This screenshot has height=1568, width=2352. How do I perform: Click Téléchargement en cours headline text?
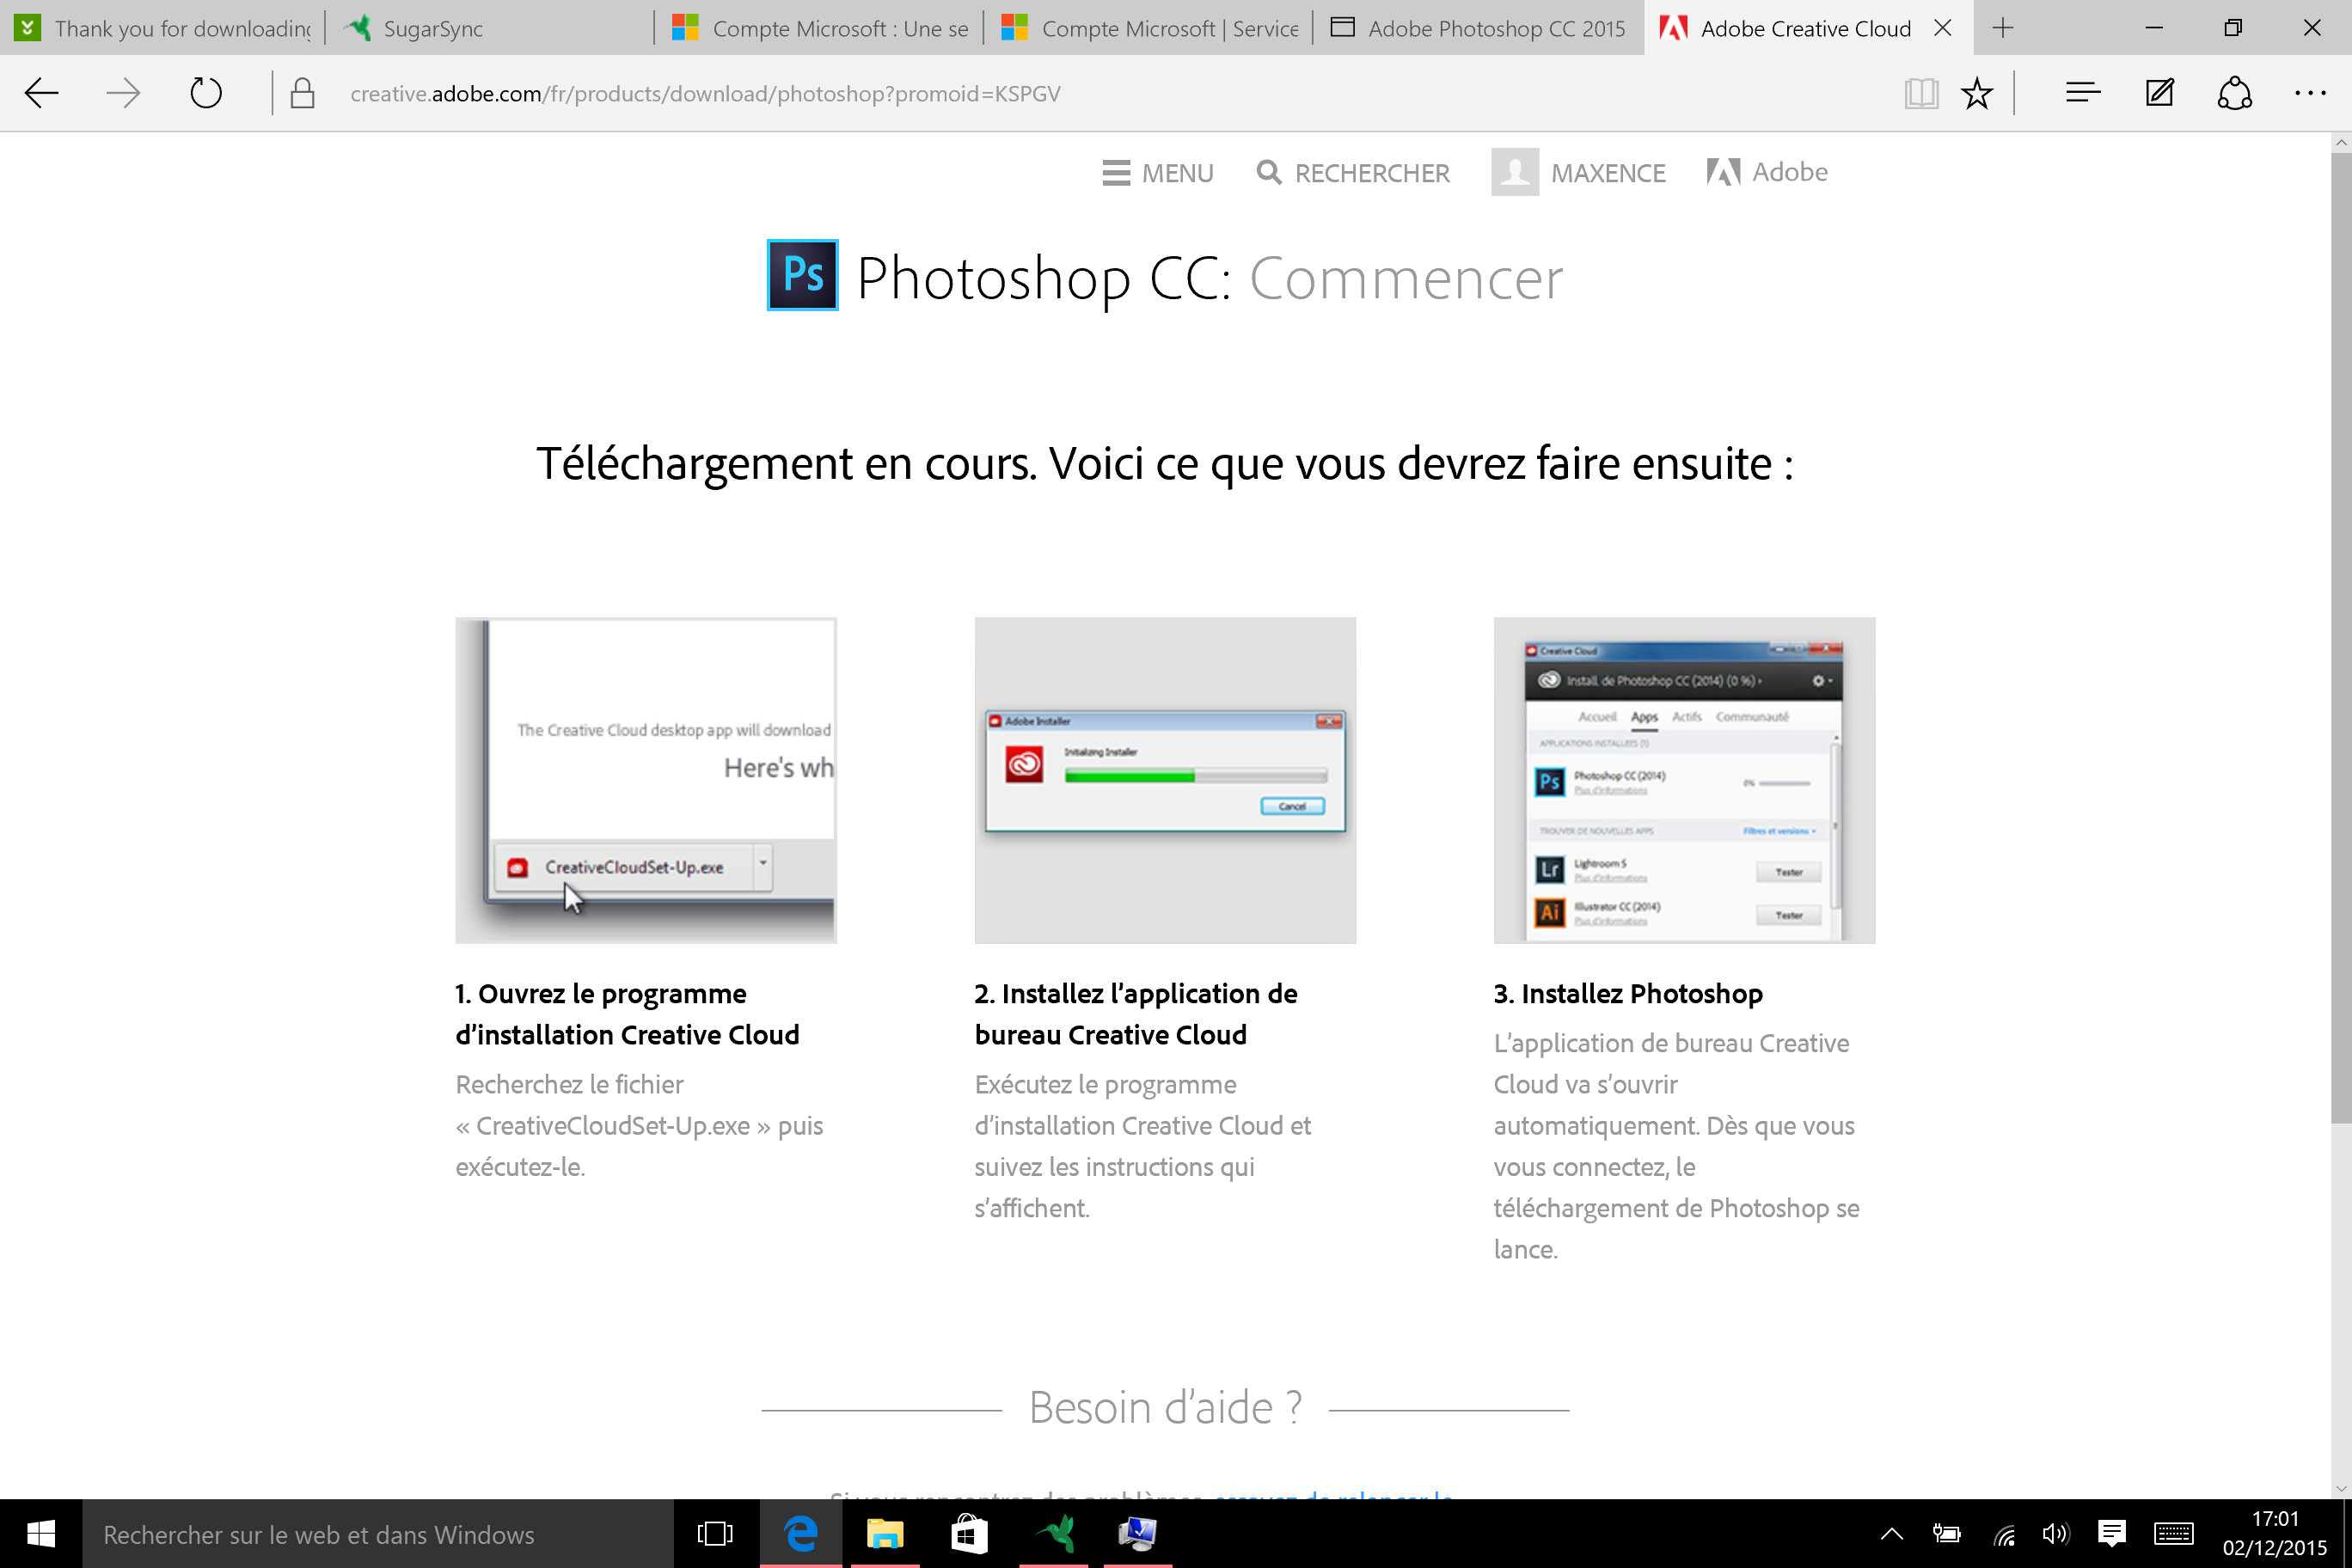tap(1165, 463)
